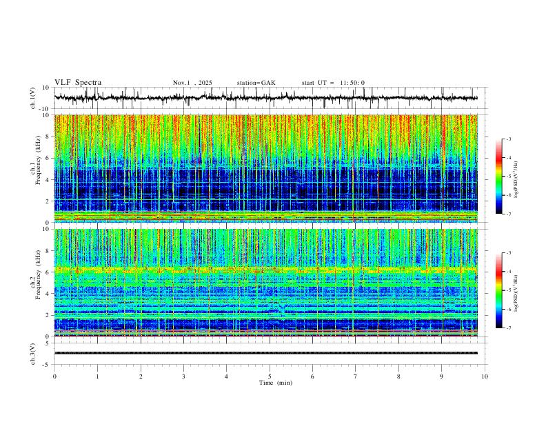Click the 'VLF Spectra' title text
Image resolution: width=546 pixels, height=422 pixels.
78,83
